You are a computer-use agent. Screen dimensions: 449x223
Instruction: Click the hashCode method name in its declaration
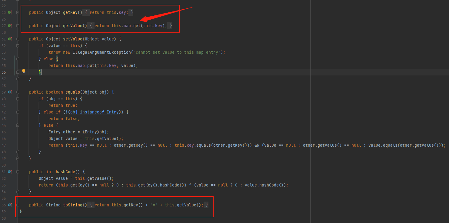65,172
